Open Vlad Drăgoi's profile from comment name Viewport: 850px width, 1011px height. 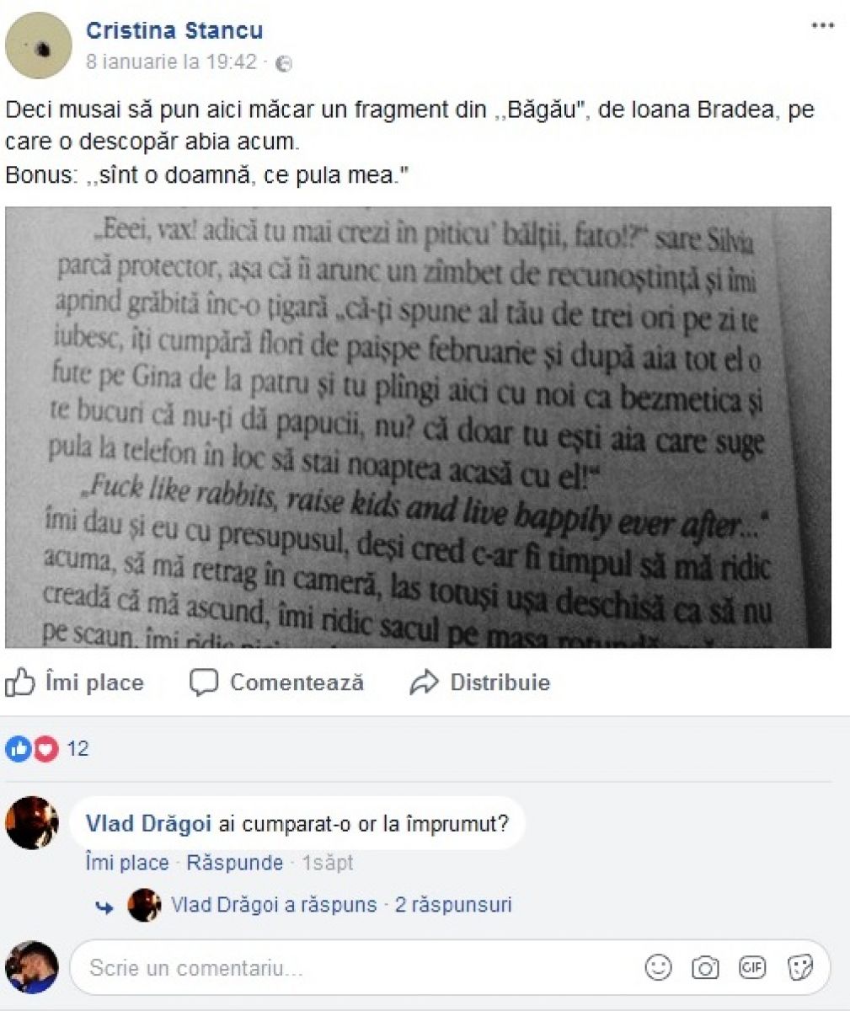[148, 823]
